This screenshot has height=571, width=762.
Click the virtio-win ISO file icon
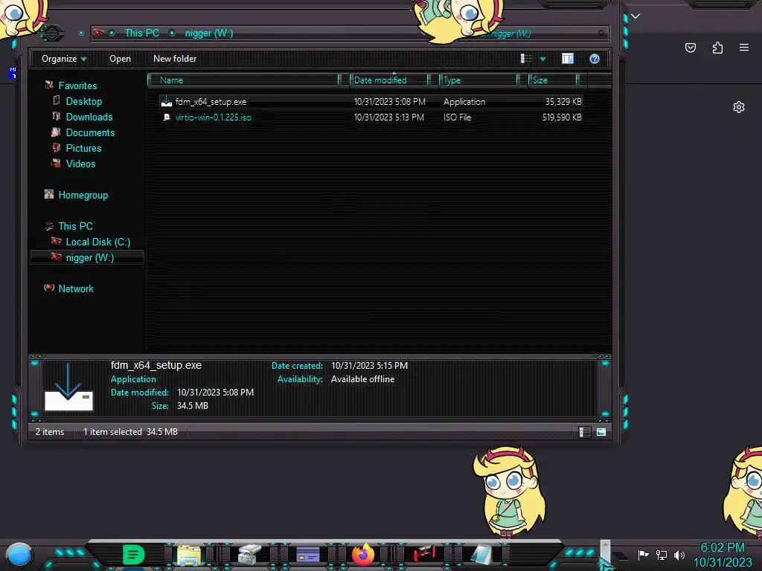point(167,117)
